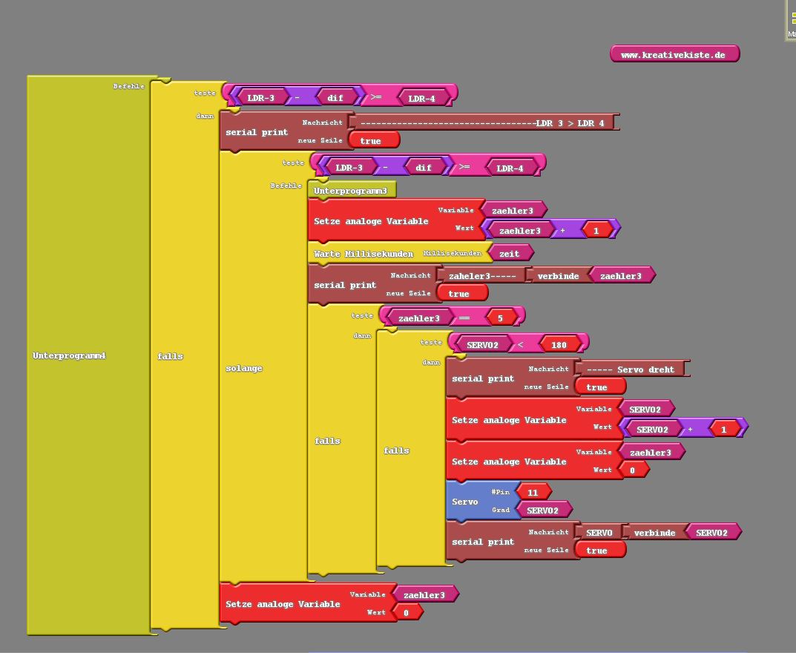Click the 180 value in SERVO2 comparison
This screenshot has height=653, width=796.
pos(559,345)
